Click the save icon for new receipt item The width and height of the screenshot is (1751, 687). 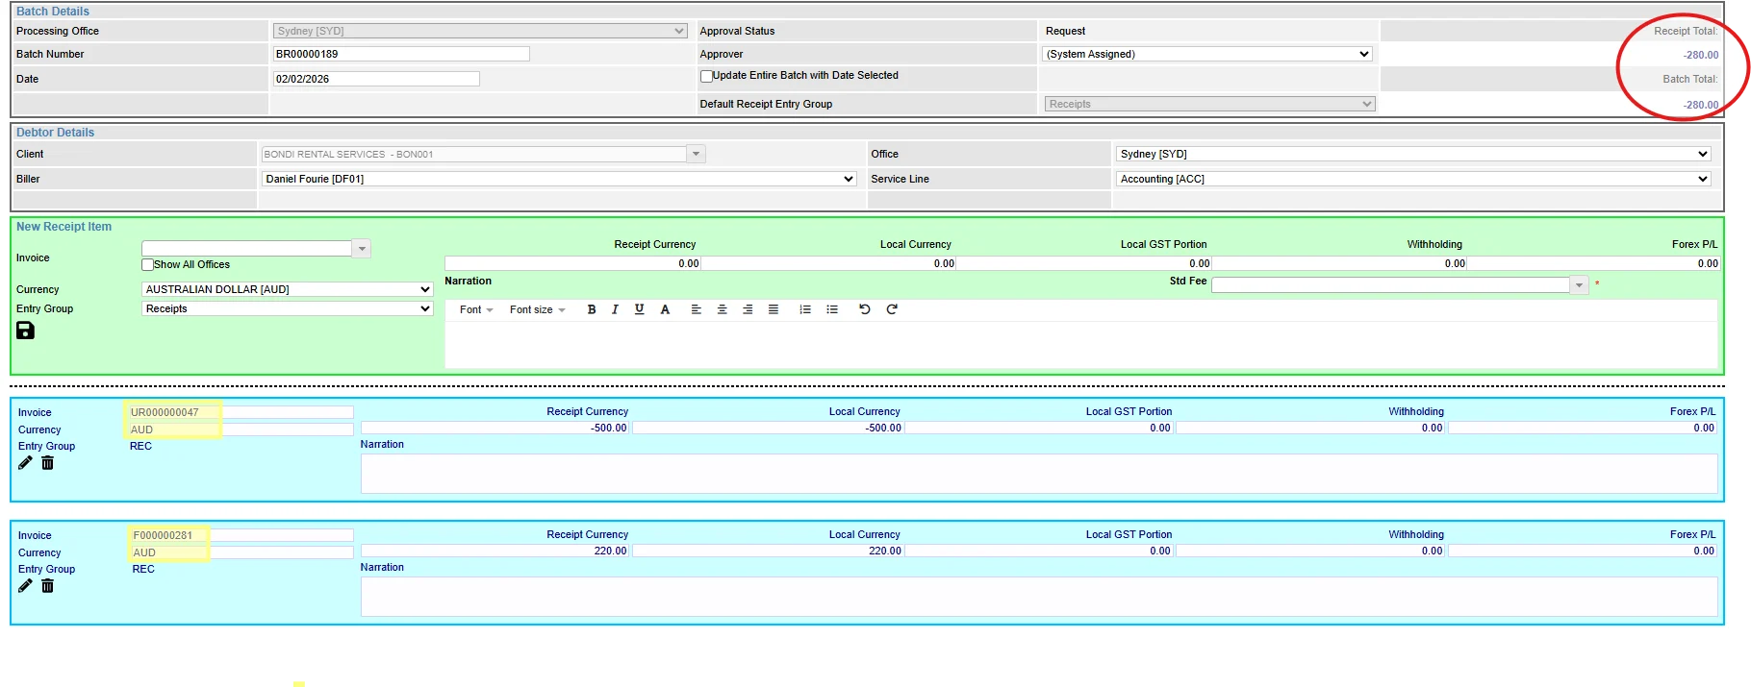[26, 331]
